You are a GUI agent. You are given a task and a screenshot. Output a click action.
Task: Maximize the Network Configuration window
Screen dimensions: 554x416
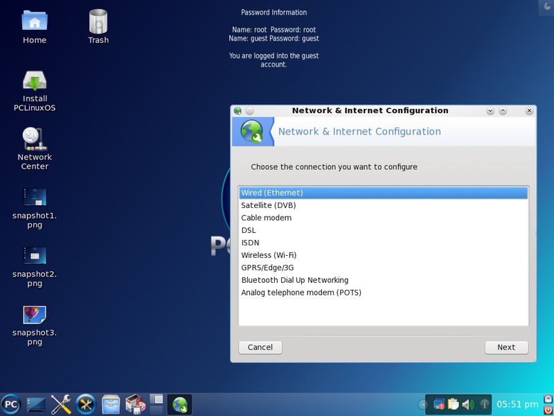click(x=503, y=111)
